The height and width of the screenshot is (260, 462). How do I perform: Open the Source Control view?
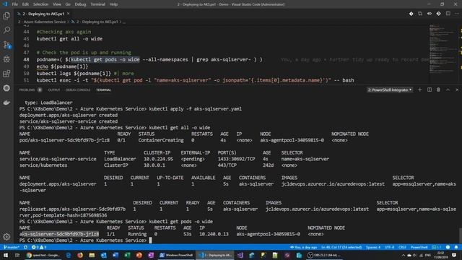[x=6, y=45]
